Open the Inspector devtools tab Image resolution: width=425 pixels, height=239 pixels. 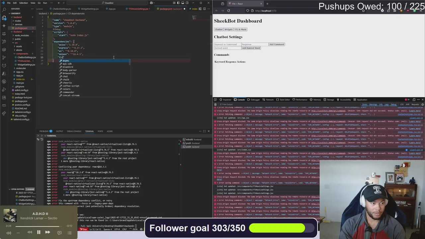225,100
